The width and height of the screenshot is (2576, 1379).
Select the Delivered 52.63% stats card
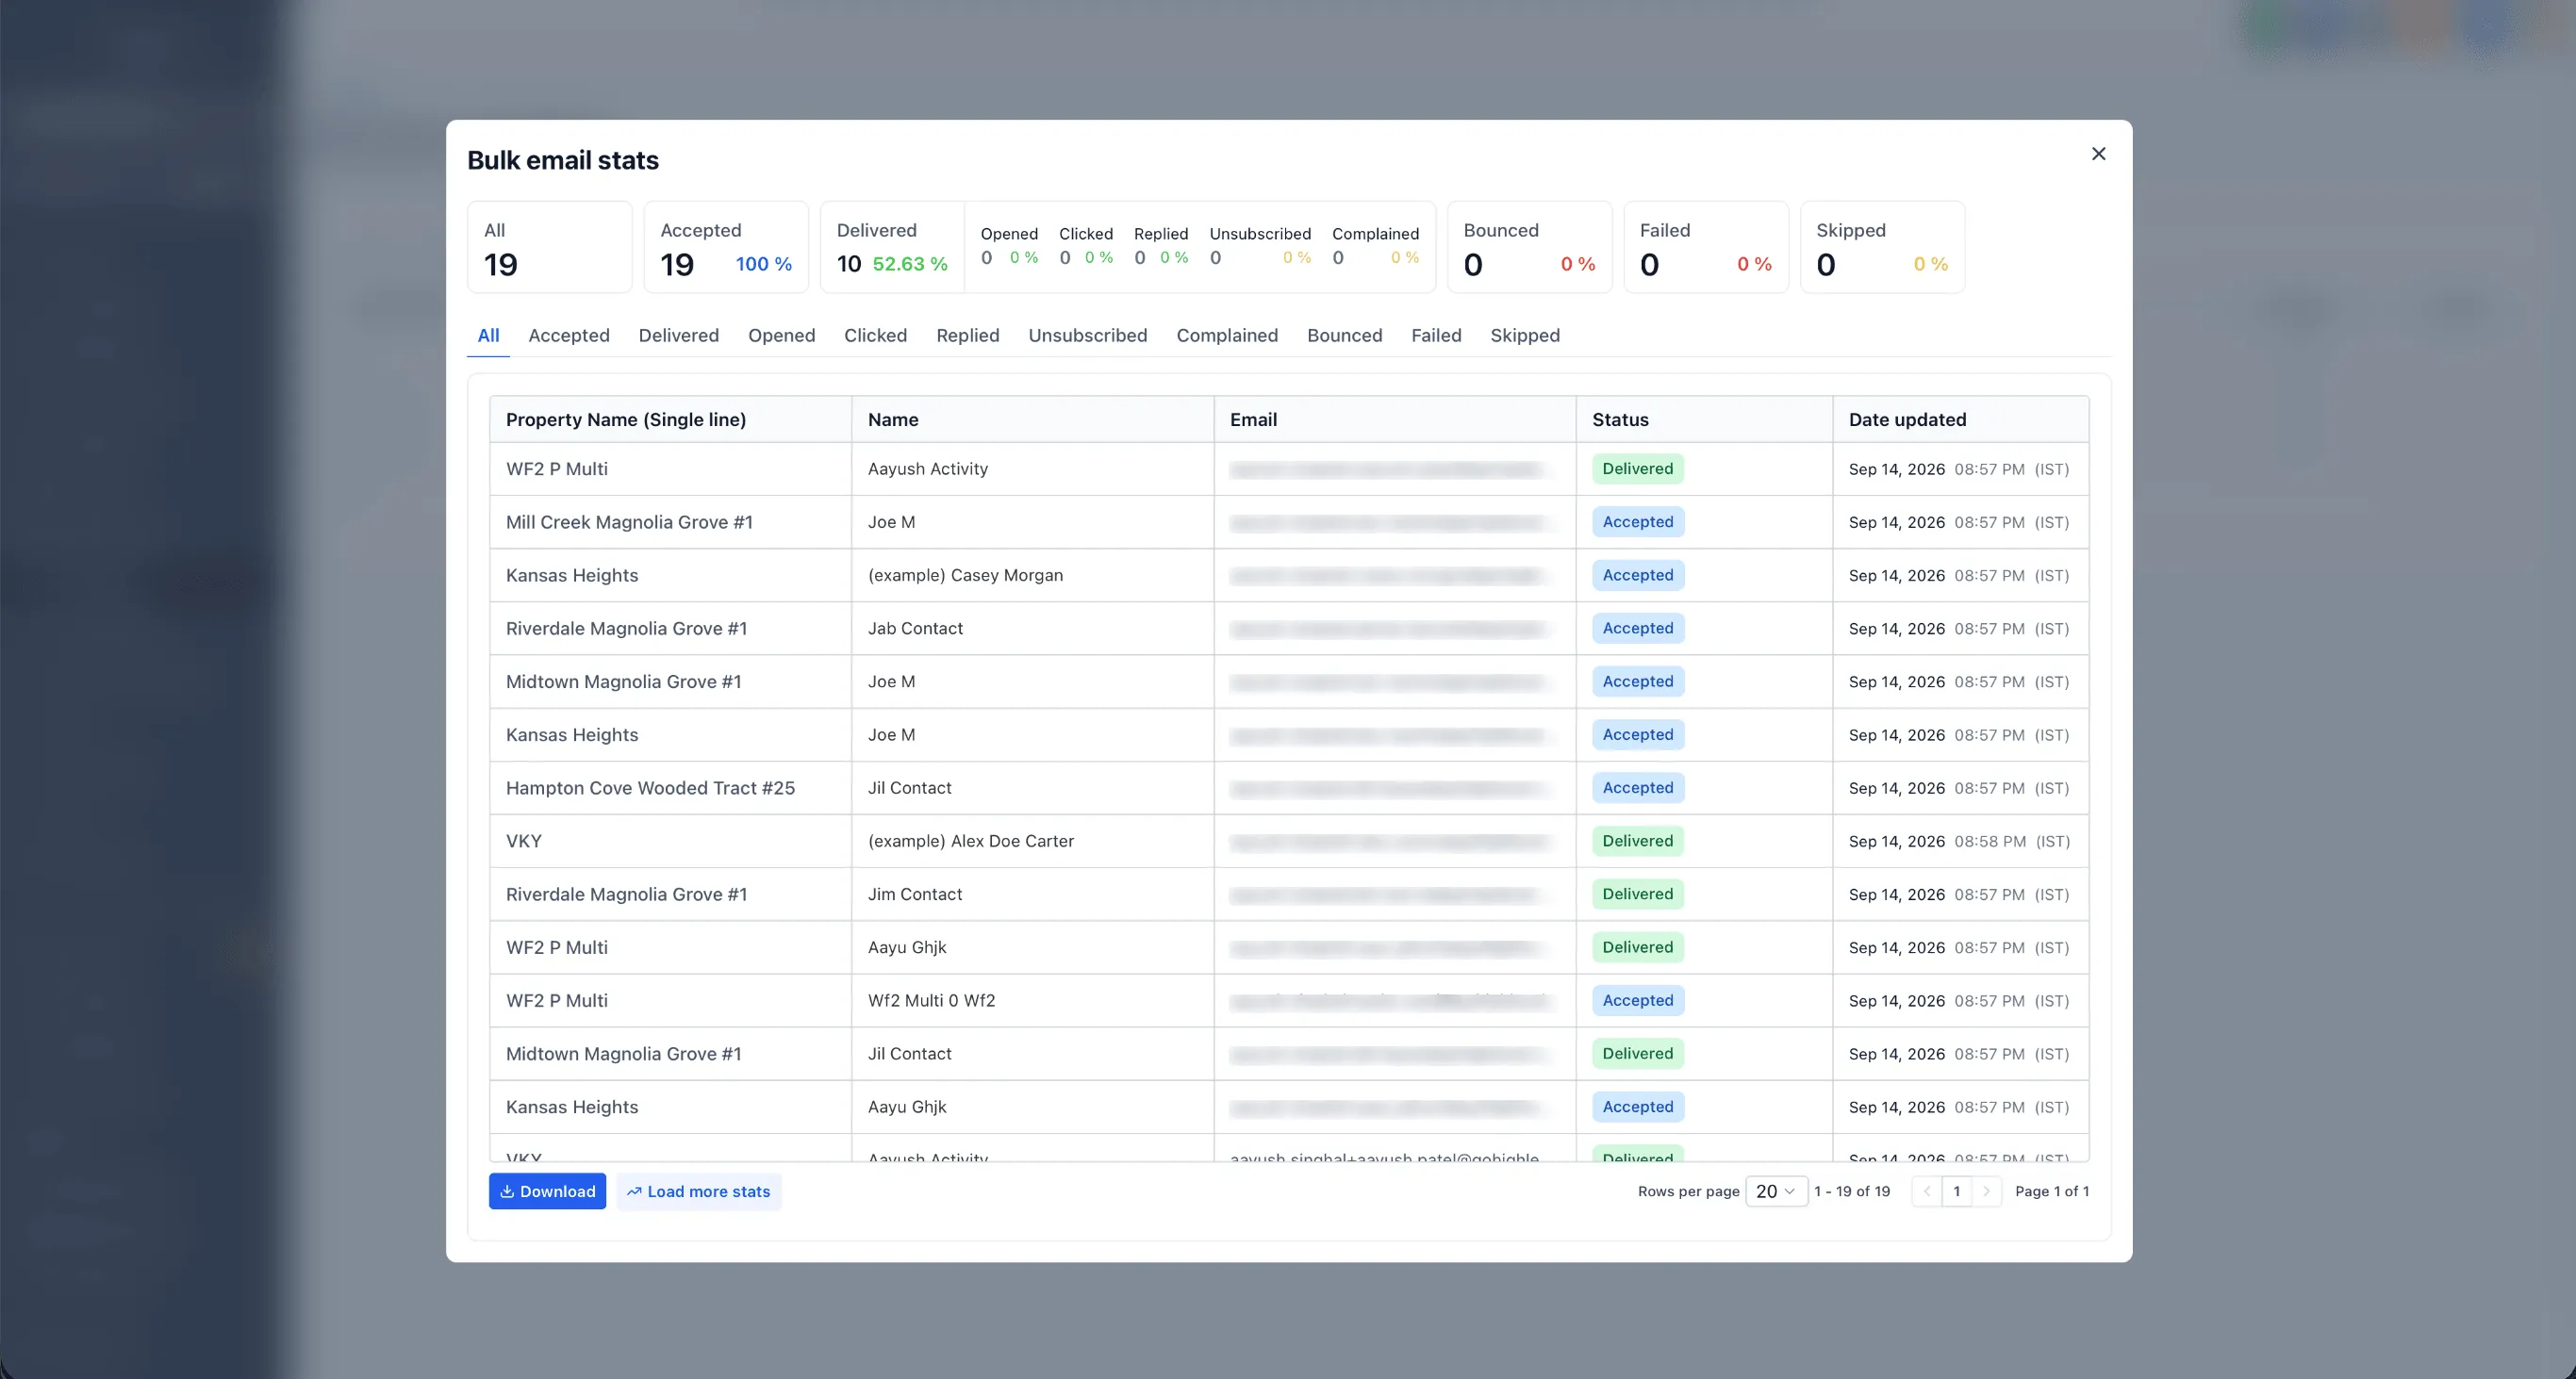click(x=892, y=247)
